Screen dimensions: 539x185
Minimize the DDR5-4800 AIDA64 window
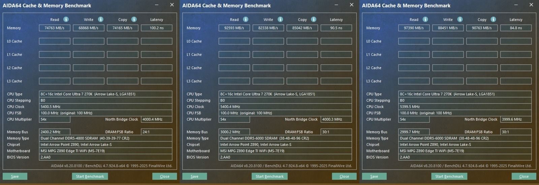tap(157, 5)
